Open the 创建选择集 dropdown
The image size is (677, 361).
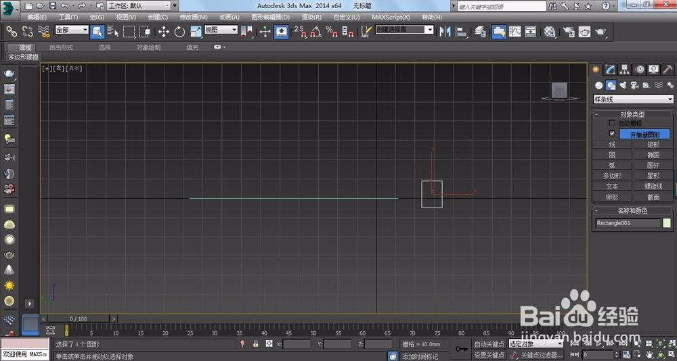coord(405,30)
